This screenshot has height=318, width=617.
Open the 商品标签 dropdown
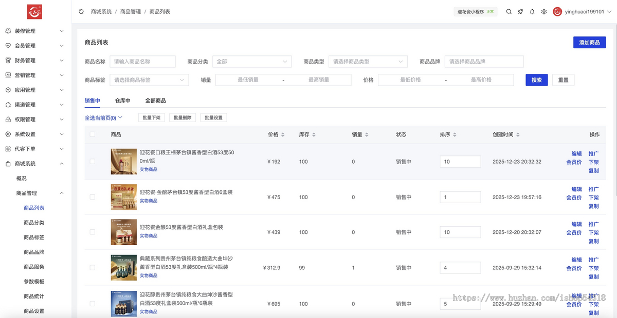point(149,80)
